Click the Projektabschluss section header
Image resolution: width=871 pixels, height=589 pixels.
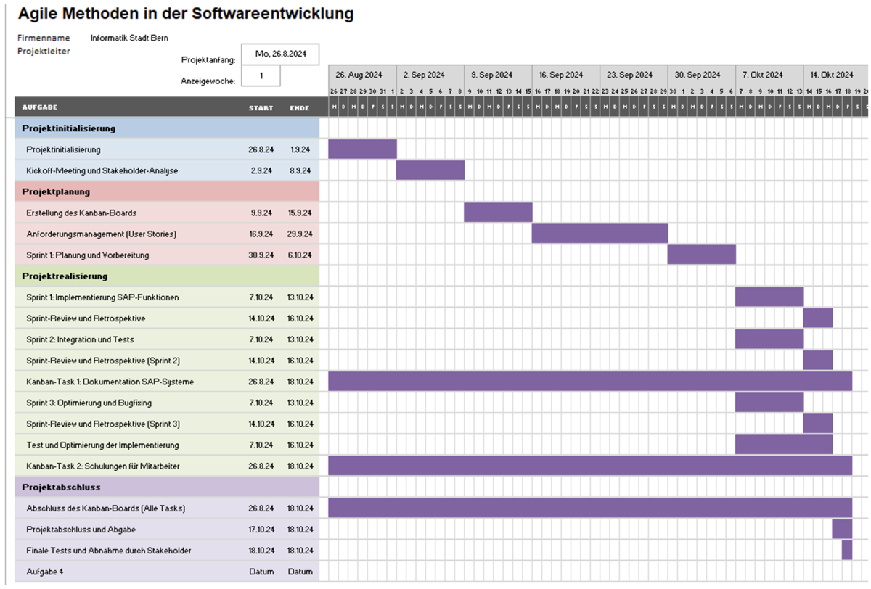(167, 487)
